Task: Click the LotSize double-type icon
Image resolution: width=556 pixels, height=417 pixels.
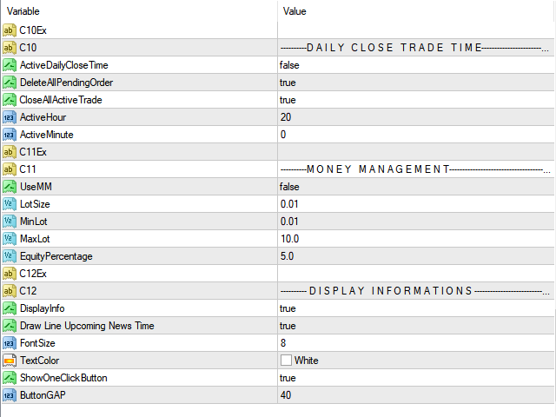Action: pos(10,204)
